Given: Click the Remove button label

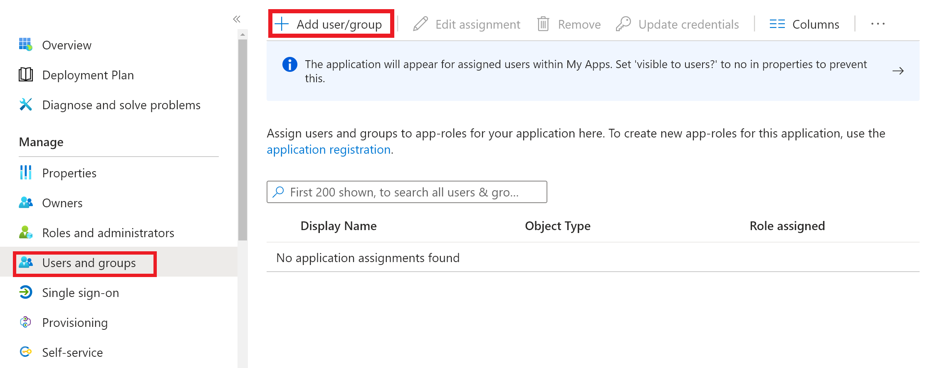Looking at the screenshot, I should (579, 25).
